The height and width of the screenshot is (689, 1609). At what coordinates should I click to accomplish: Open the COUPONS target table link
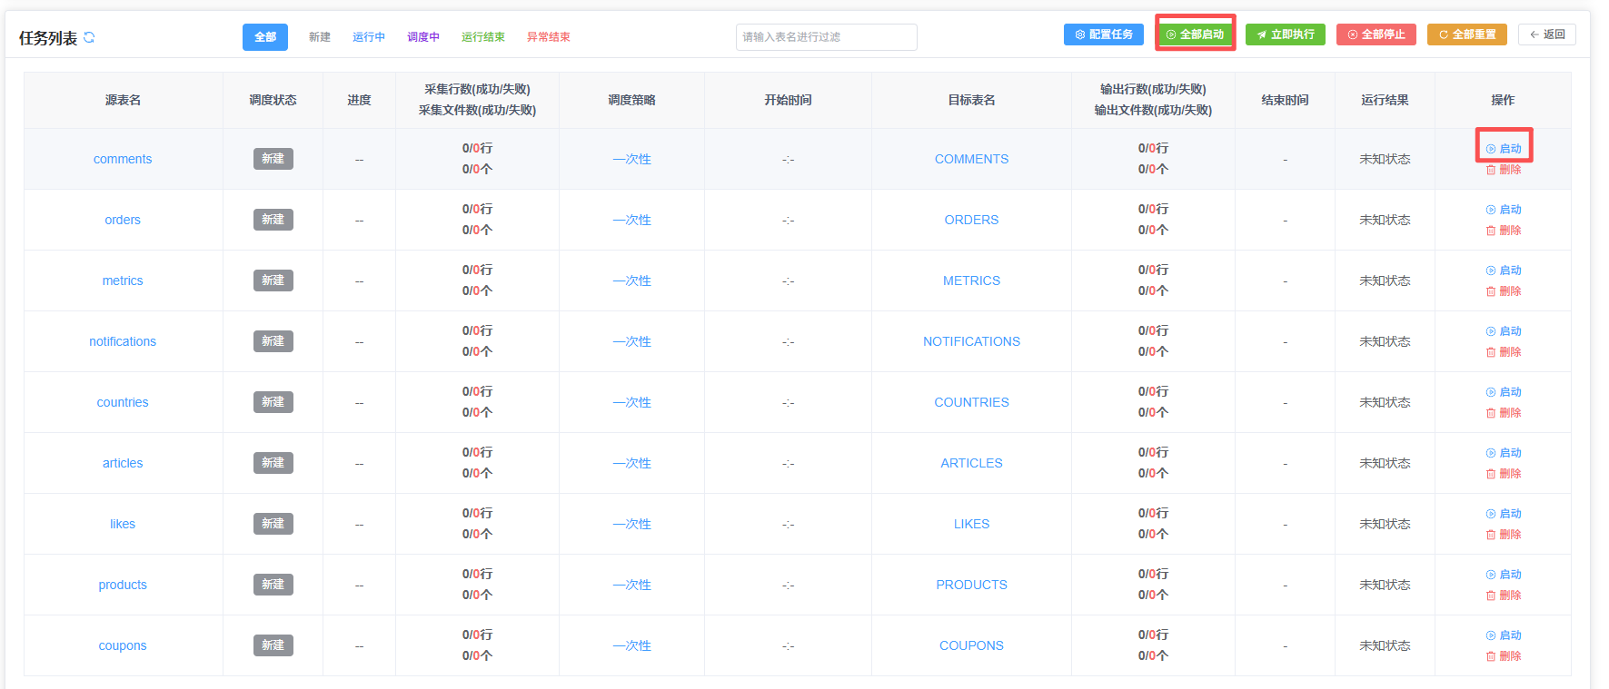[971, 645]
